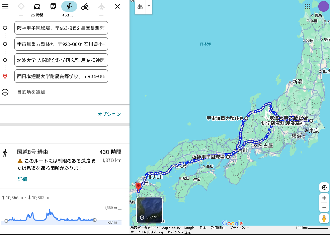The width and height of the screenshot is (330, 235).
Task: Click the circle handle beside 阪神甲子園球場 field
Action: pos(5,28)
